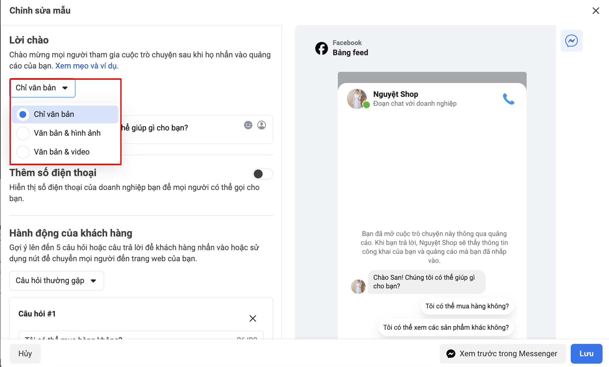Viewport: 609px width, 367px height.
Task: Remove Câu hỏi #1 with X icon
Action: [253, 318]
